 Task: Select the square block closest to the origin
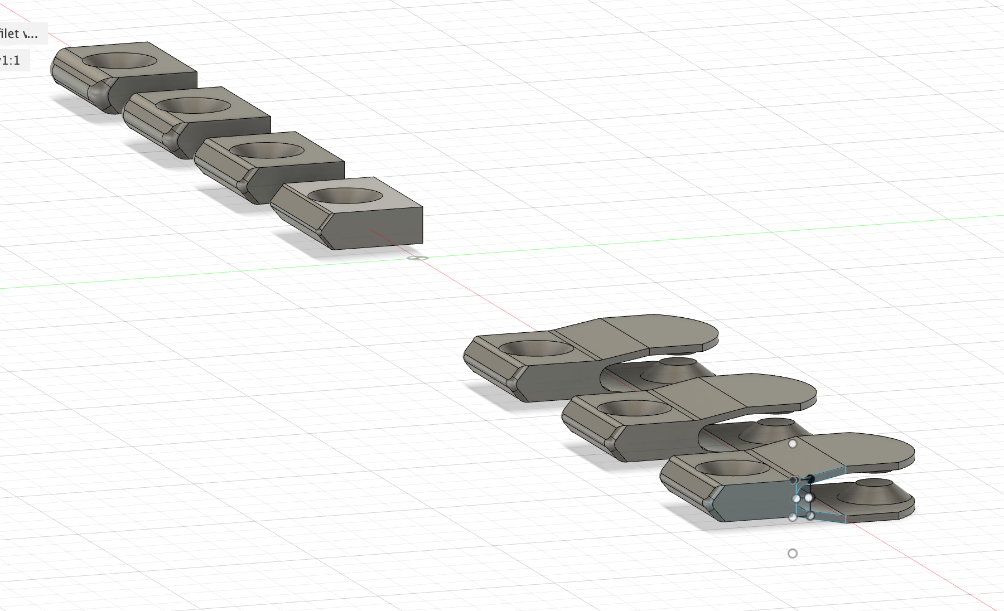click(x=347, y=213)
